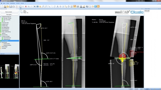Click the Planungsinfo button
The height and width of the screenshot is (90, 161).
click(x=10, y=14)
